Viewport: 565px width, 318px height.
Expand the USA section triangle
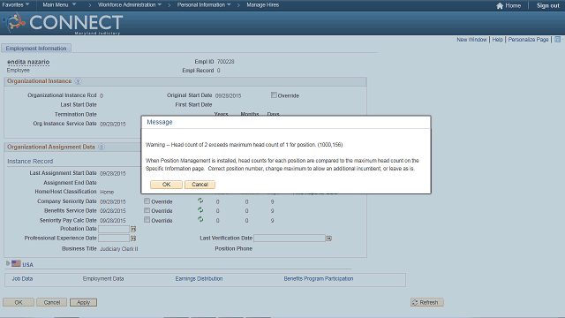click(x=8, y=263)
